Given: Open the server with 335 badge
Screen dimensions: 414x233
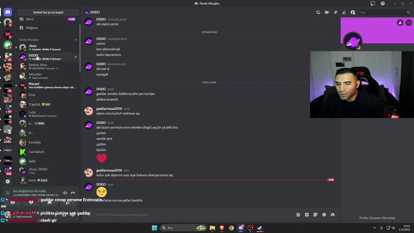Looking at the screenshot, I should coord(8,171).
